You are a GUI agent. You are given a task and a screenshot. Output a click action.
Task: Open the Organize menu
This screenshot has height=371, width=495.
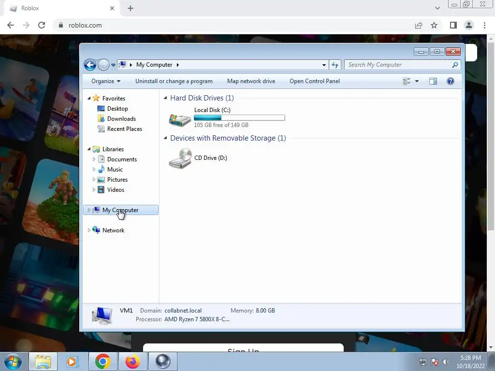tap(106, 81)
